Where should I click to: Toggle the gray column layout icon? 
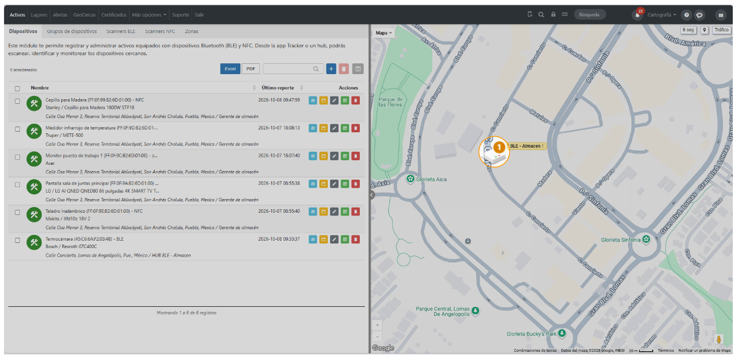pyautogui.click(x=358, y=69)
